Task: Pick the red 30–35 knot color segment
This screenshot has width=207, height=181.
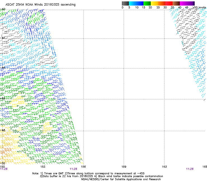Action: [x=169, y=3]
